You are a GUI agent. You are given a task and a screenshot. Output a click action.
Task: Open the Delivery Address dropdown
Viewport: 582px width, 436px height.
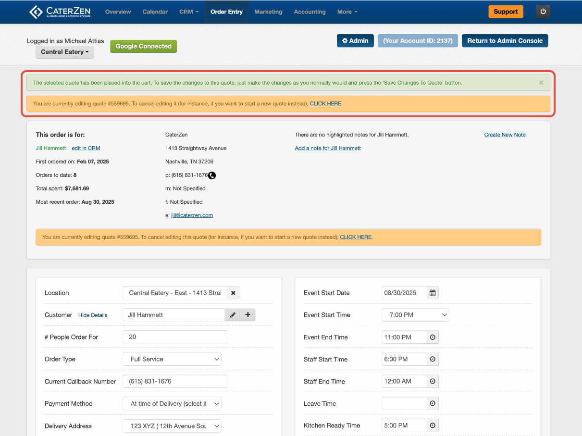point(172,426)
